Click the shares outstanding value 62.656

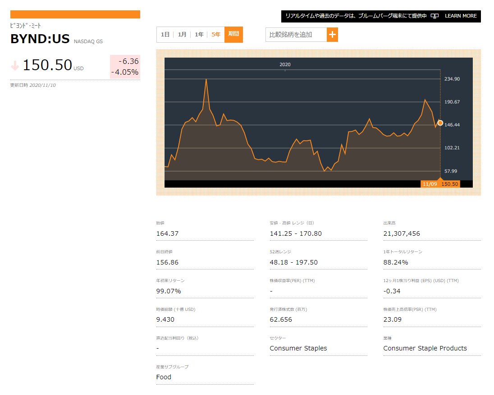[281, 319]
